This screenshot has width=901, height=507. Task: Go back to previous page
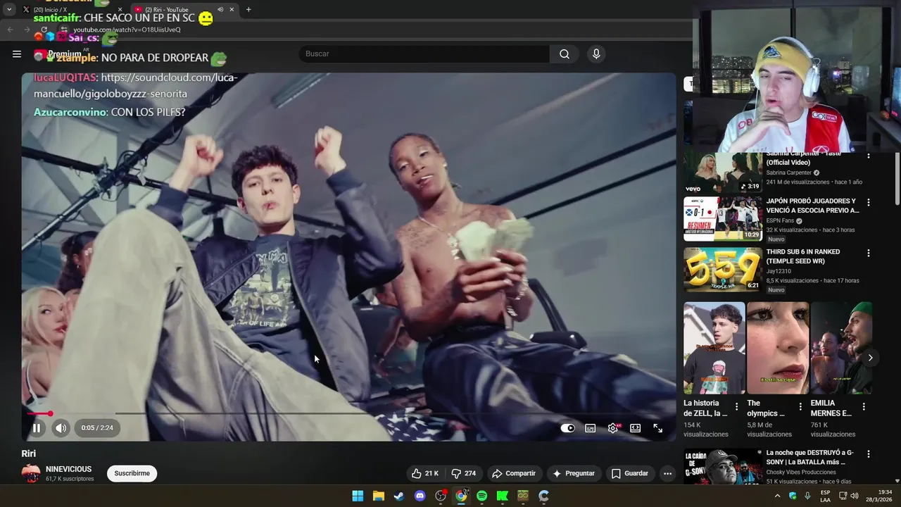(x=10, y=30)
